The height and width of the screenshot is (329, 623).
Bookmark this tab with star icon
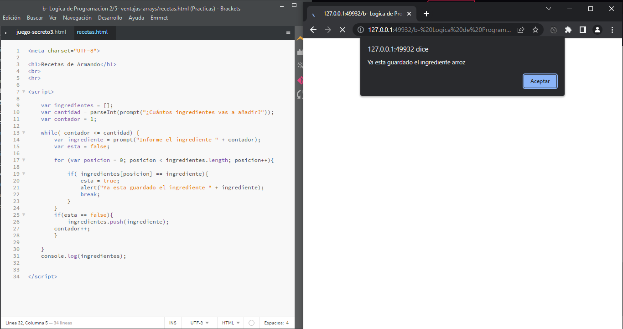click(535, 30)
